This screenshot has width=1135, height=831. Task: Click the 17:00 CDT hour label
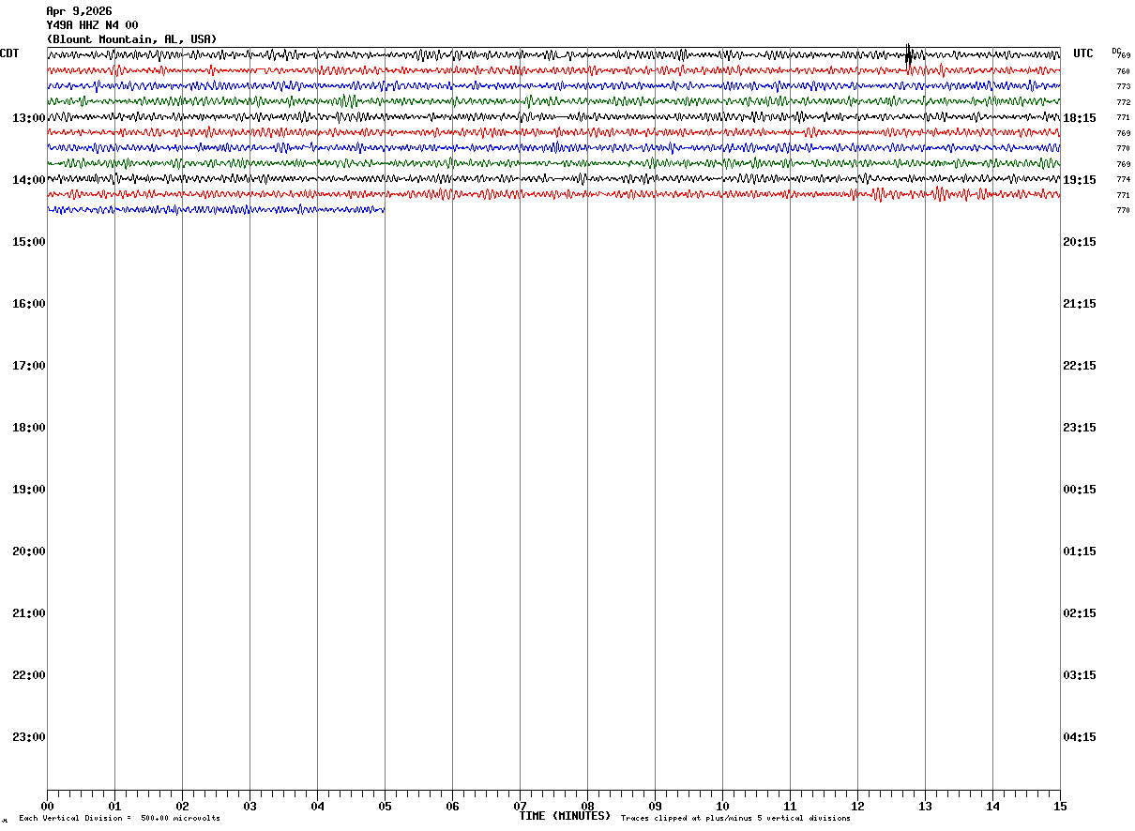(29, 366)
